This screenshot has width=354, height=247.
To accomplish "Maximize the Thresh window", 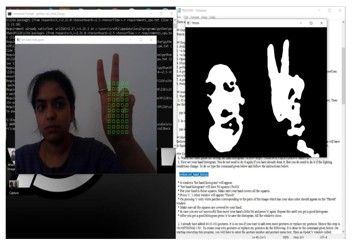I will click(x=311, y=23).
